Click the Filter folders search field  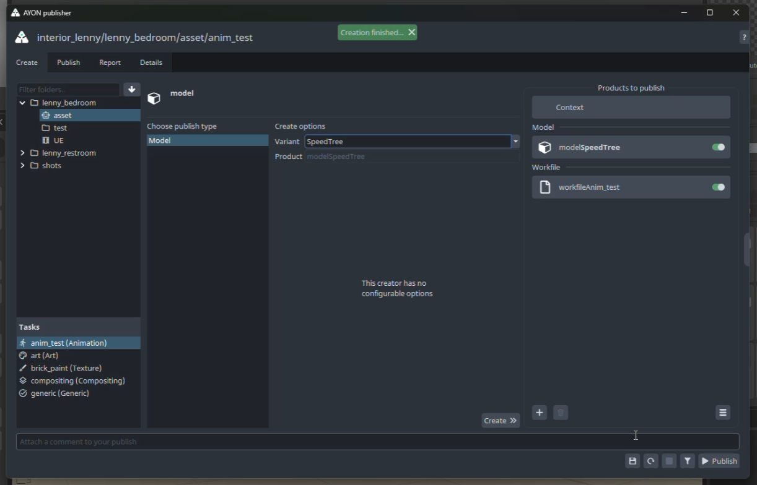[x=68, y=90]
